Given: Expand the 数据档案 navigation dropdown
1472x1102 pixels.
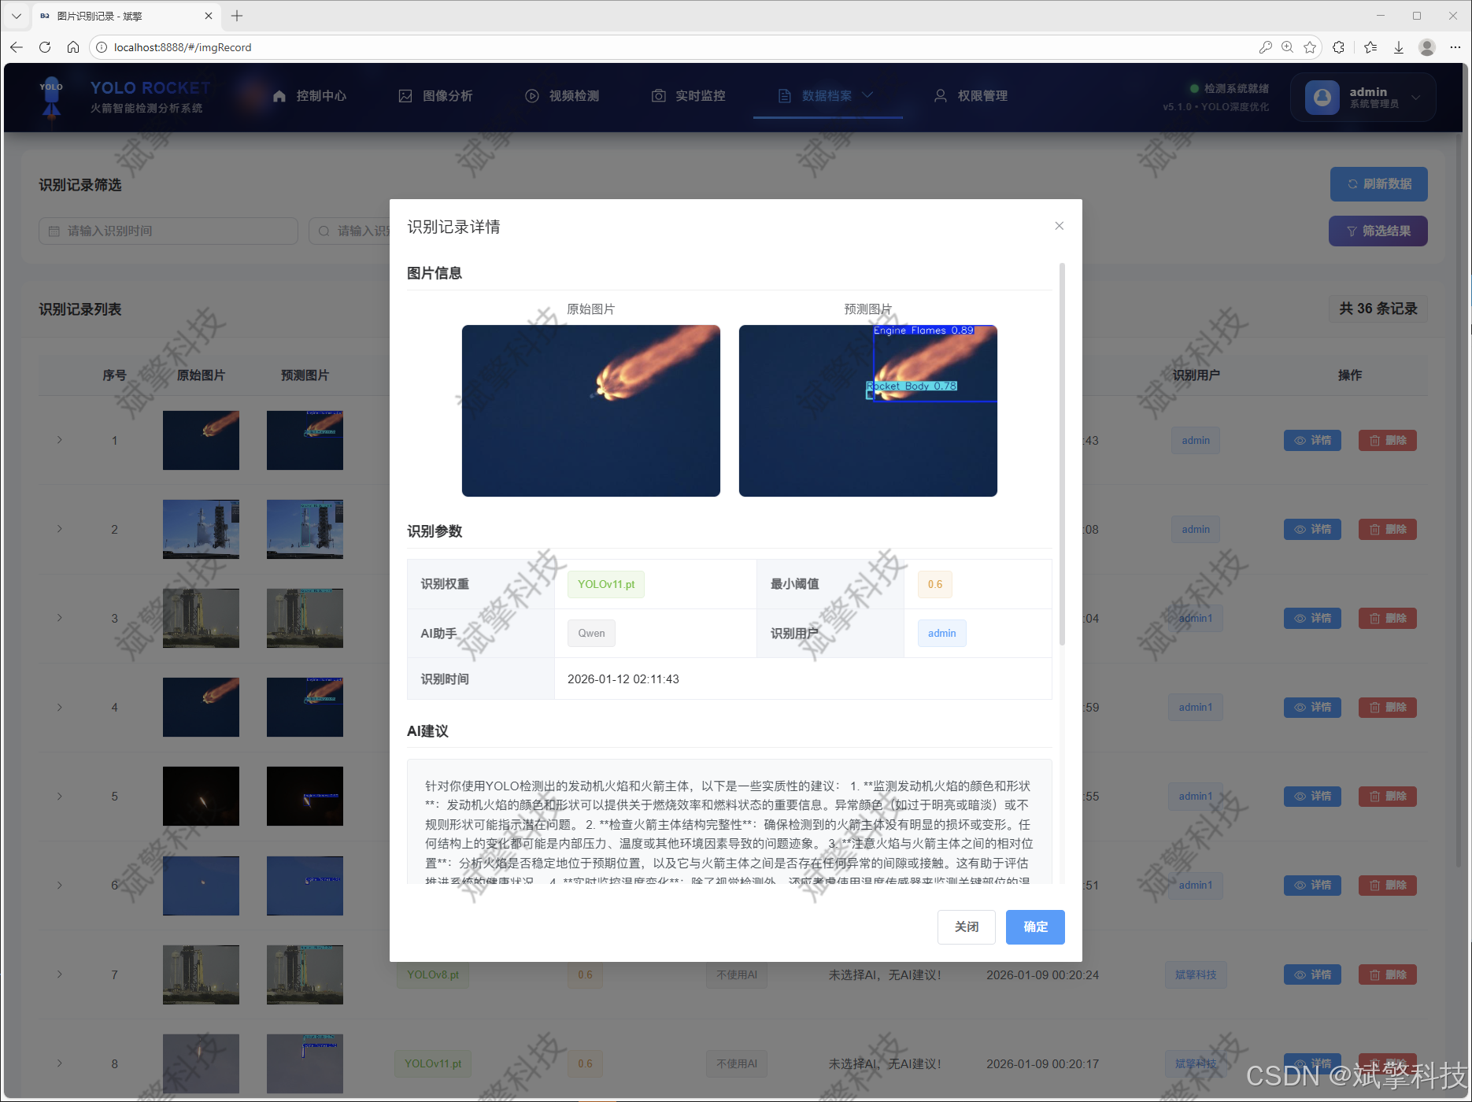Looking at the screenshot, I should [x=827, y=96].
